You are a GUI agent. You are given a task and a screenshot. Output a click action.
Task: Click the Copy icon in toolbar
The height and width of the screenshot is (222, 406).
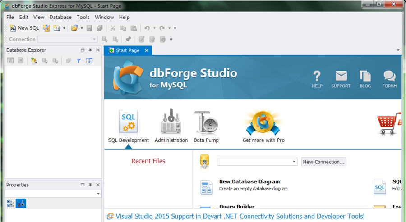point(123,28)
